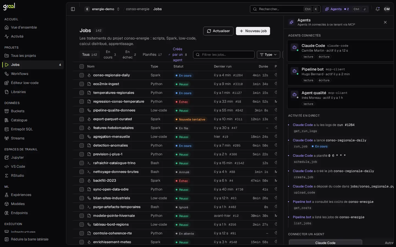
Task: Close the Agents panel
Action: point(385,22)
